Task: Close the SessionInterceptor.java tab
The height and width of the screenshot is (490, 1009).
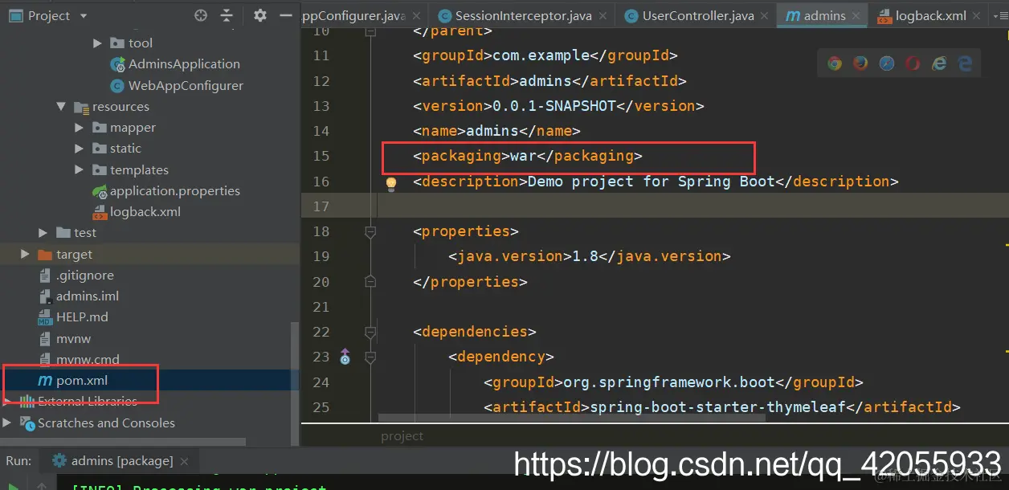Action: pos(603,16)
